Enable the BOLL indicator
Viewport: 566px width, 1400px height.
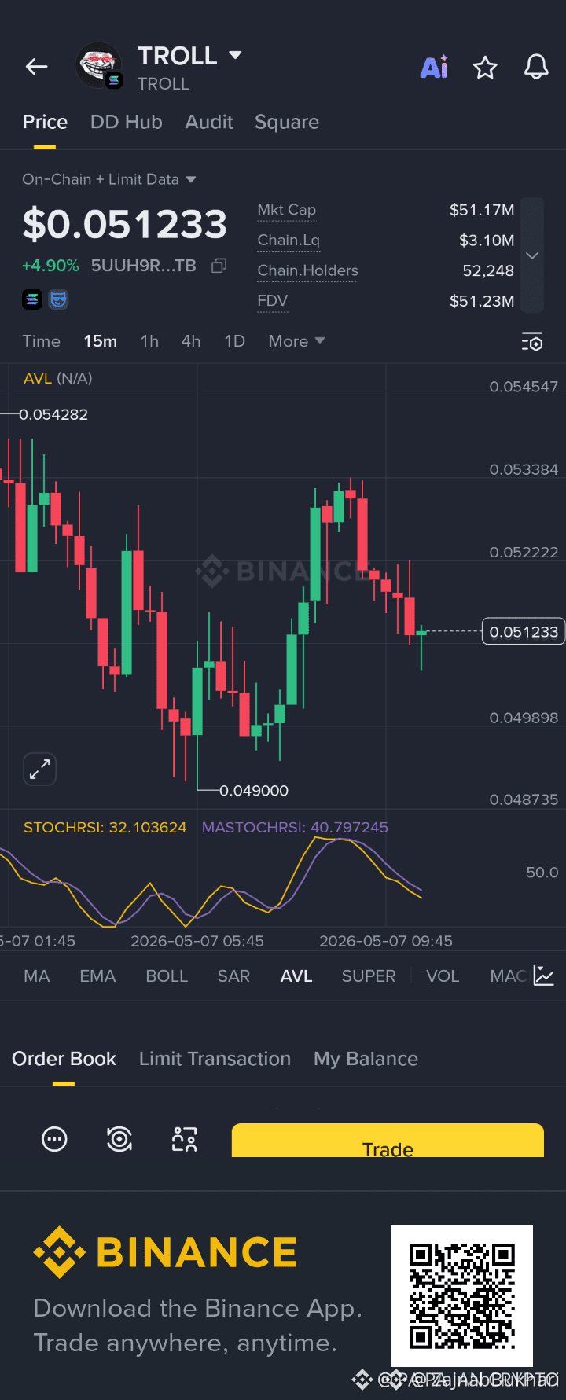point(167,976)
